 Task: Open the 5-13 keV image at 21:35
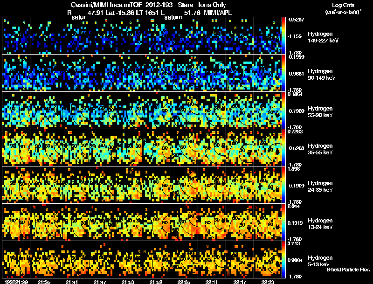point(44,260)
